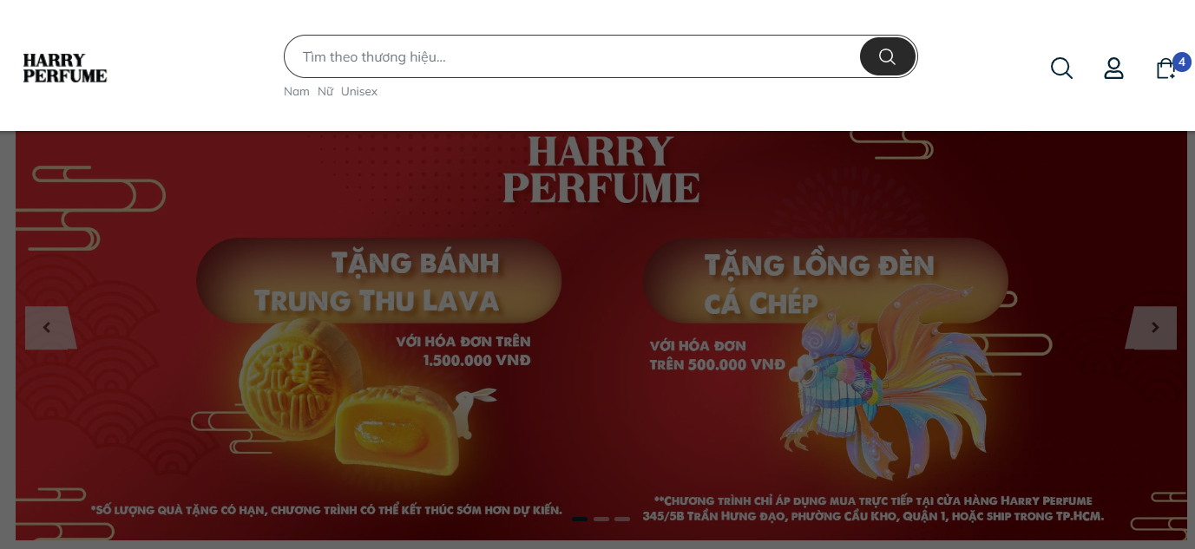1195x549 pixels.
Task: Switch to the third carousel indicator dot
Action: (x=622, y=519)
